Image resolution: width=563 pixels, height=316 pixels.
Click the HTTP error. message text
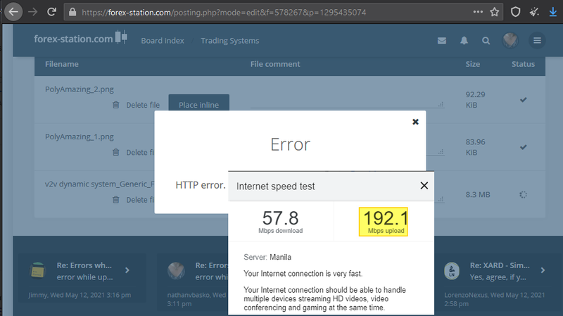click(x=201, y=185)
